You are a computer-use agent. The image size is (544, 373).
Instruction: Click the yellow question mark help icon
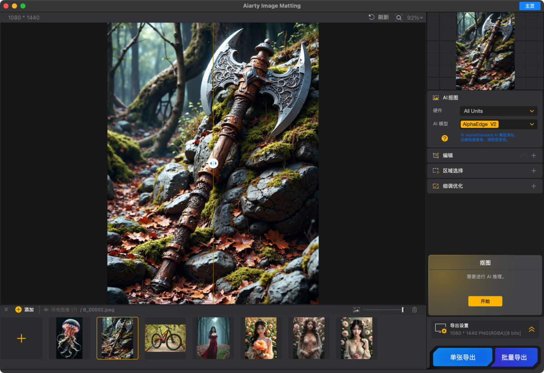tap(445, 138)
